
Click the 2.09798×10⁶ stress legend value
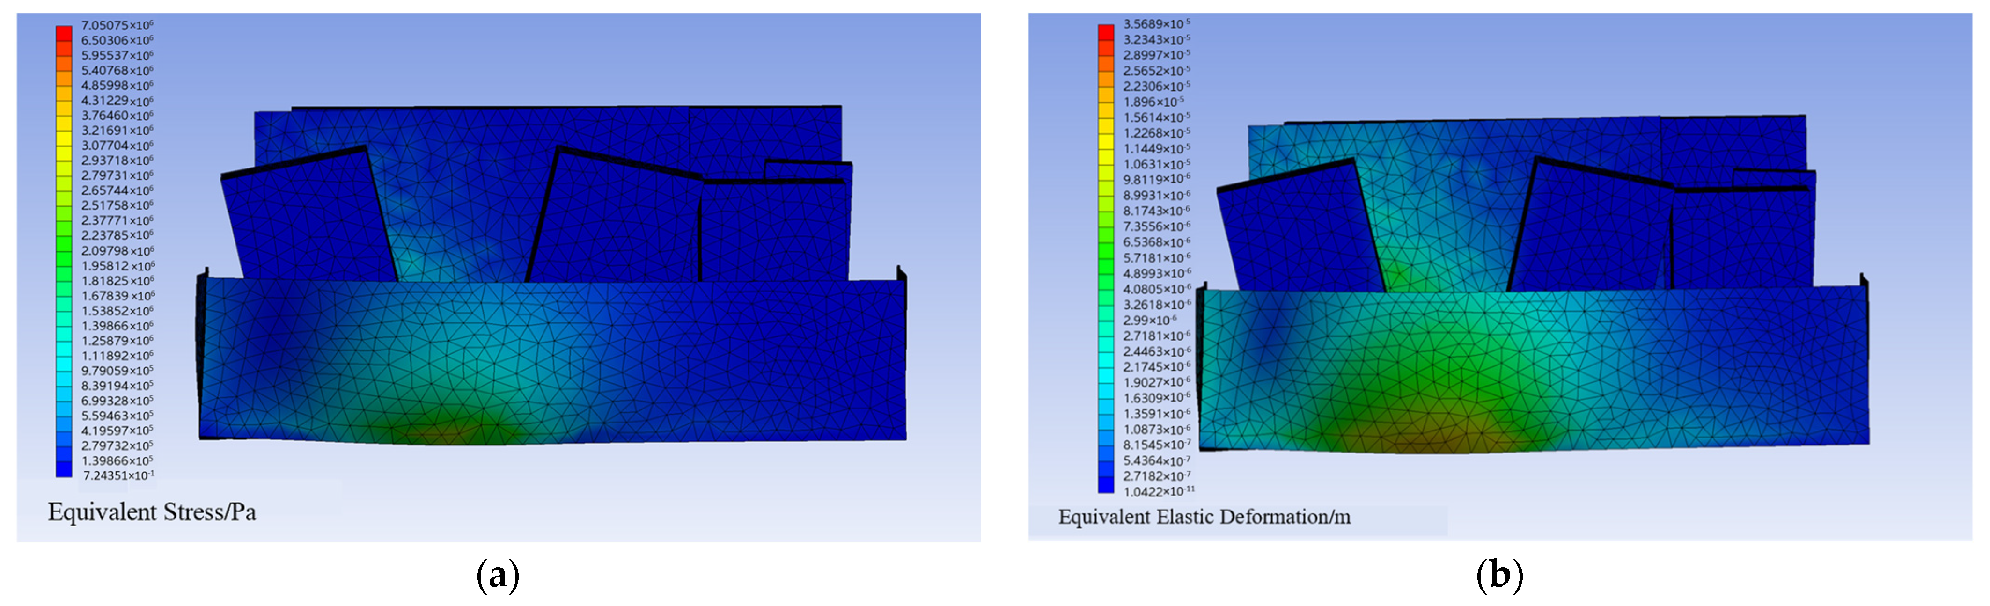[117, 251]
